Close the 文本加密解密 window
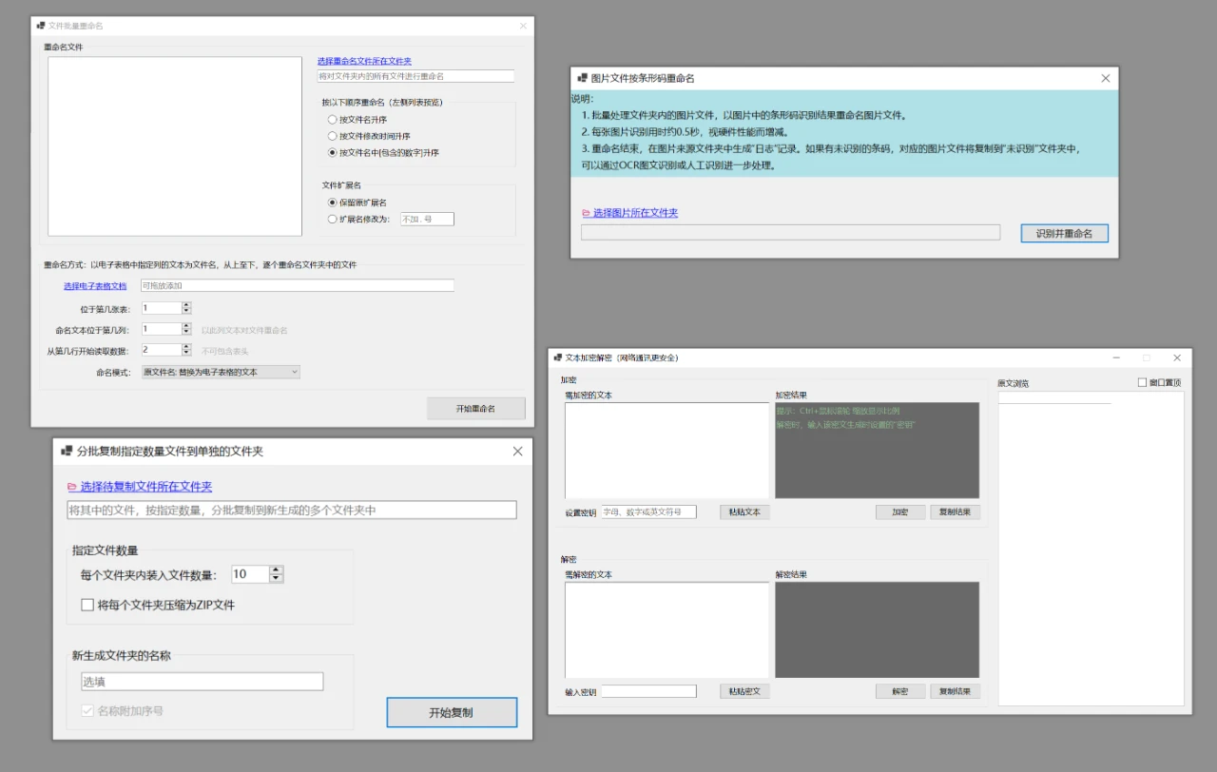 coord(1176,357)
